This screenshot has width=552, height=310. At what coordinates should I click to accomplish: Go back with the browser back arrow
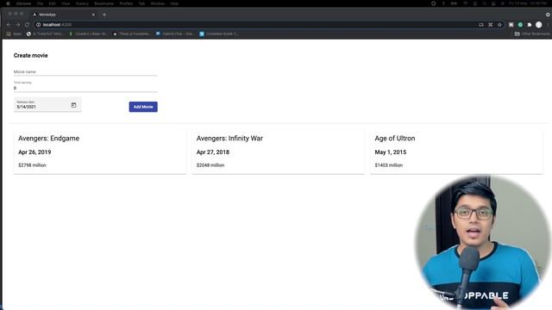tap(9, 25)
